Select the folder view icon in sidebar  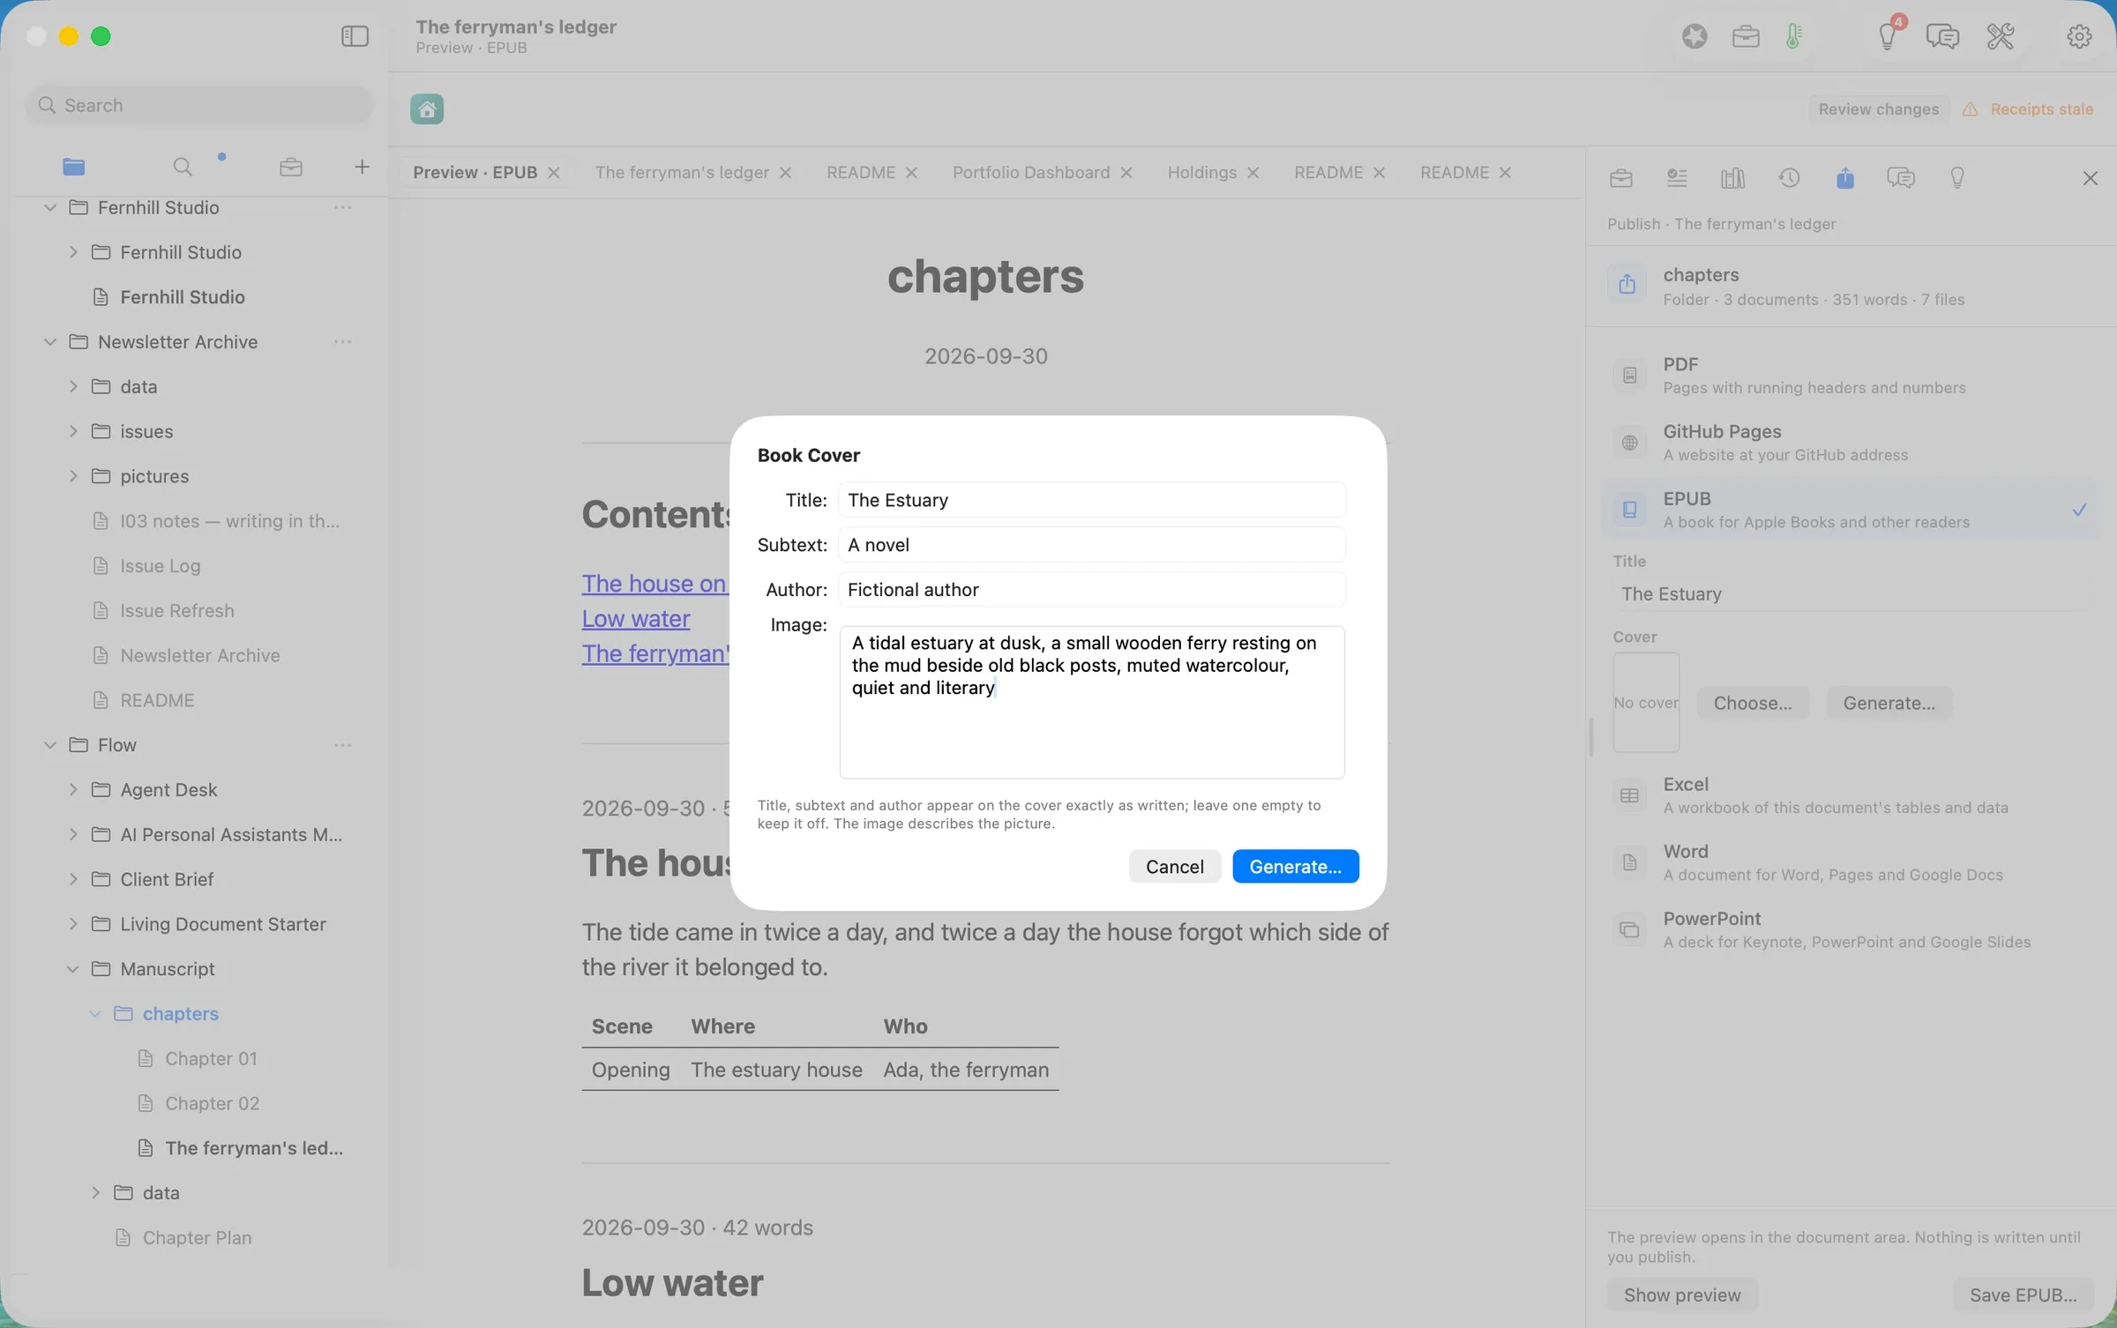point(74,167)
